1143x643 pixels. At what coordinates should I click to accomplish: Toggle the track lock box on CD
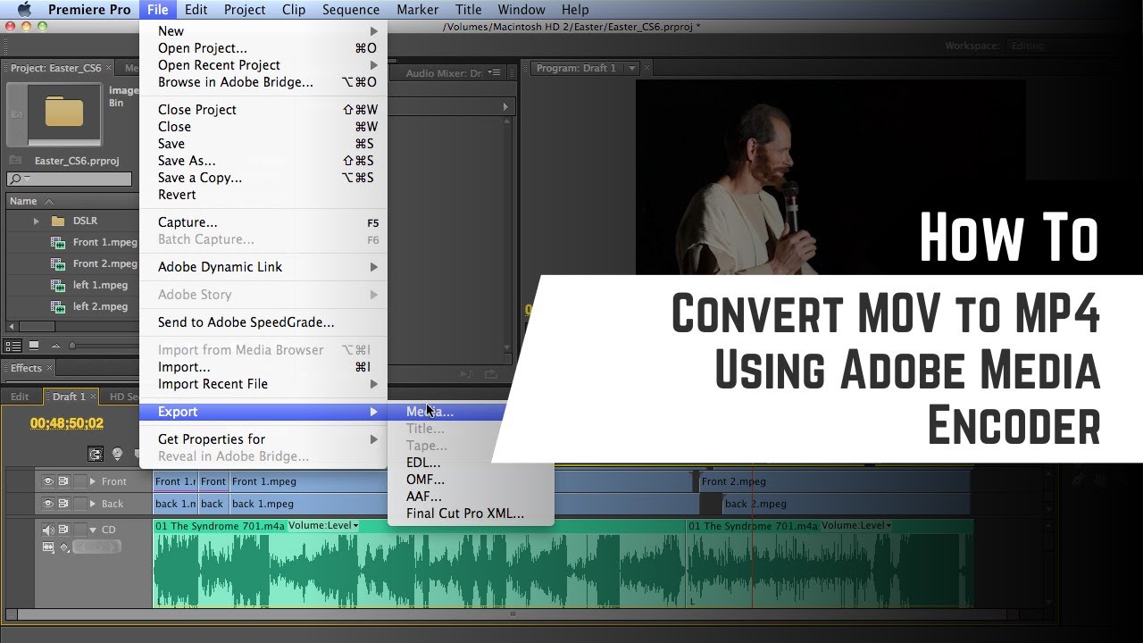[79, 530]
